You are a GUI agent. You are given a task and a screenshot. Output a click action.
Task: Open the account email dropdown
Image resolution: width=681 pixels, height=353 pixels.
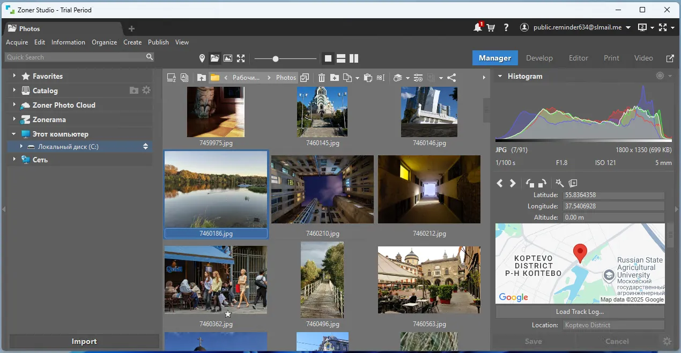point(628,28)
